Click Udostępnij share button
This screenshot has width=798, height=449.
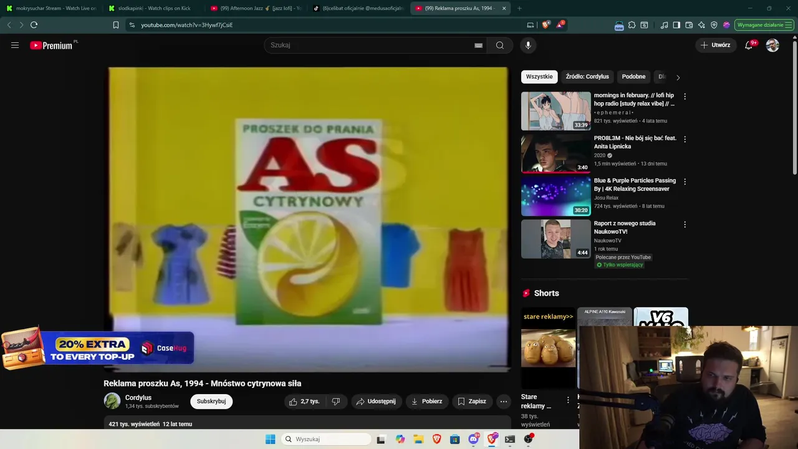click(x=376, y=401)
